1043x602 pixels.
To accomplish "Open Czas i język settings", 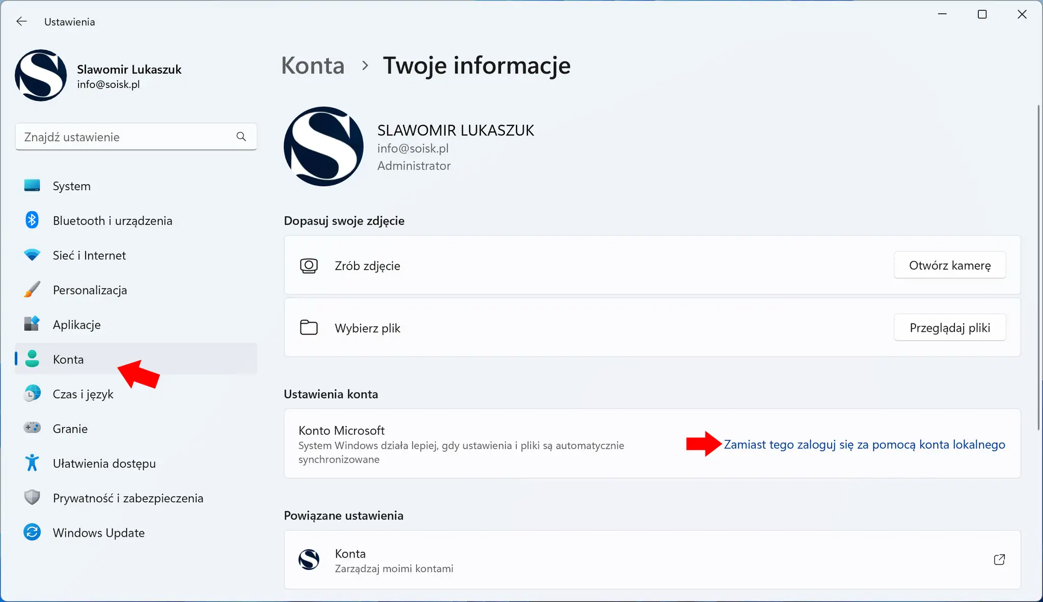I will (x=83, y=393).
